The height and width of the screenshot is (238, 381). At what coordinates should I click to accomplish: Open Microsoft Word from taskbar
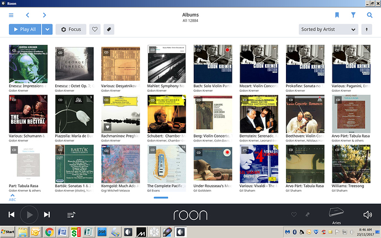pos(62,232)
